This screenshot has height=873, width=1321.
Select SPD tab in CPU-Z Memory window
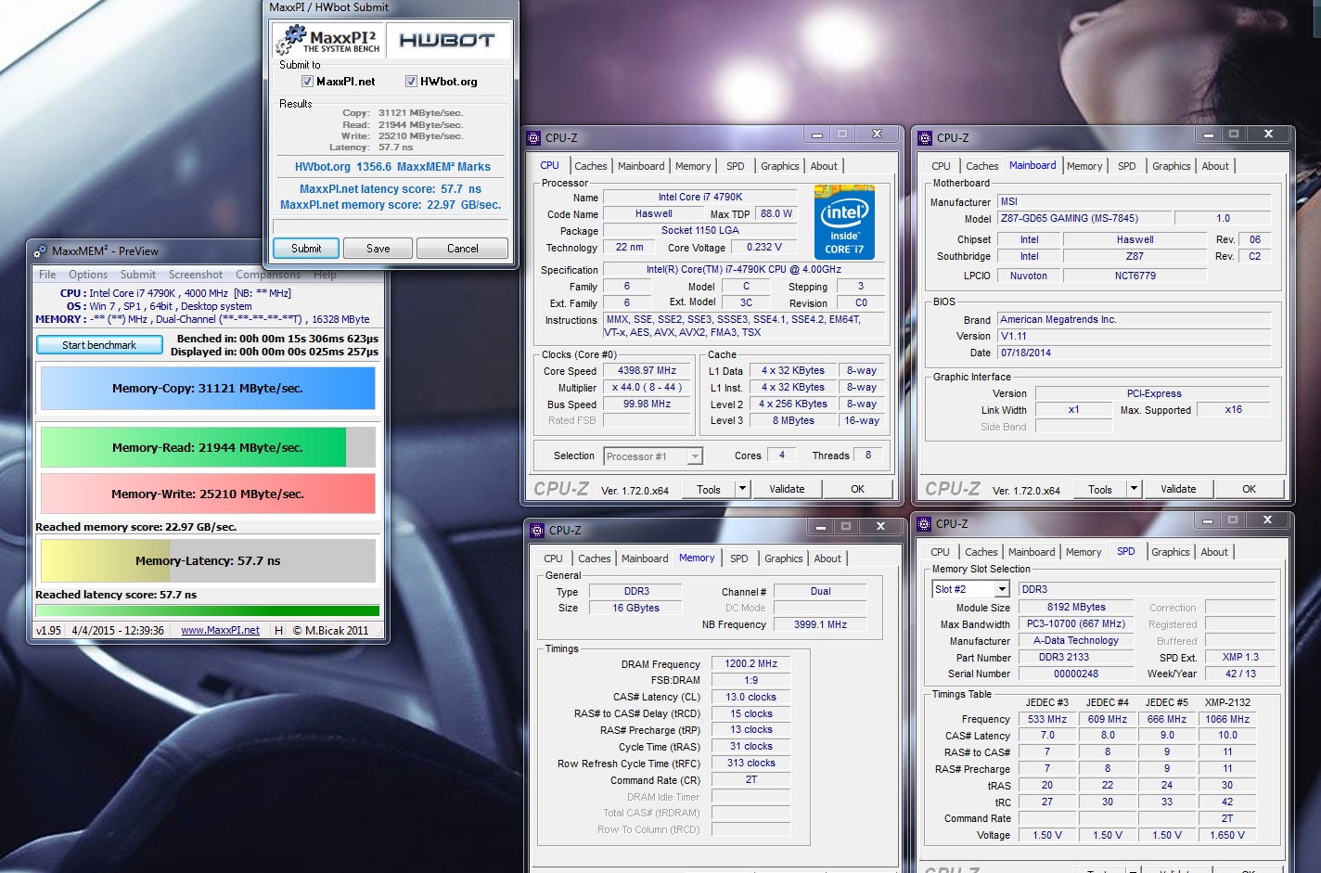click(x=739, y=558)
